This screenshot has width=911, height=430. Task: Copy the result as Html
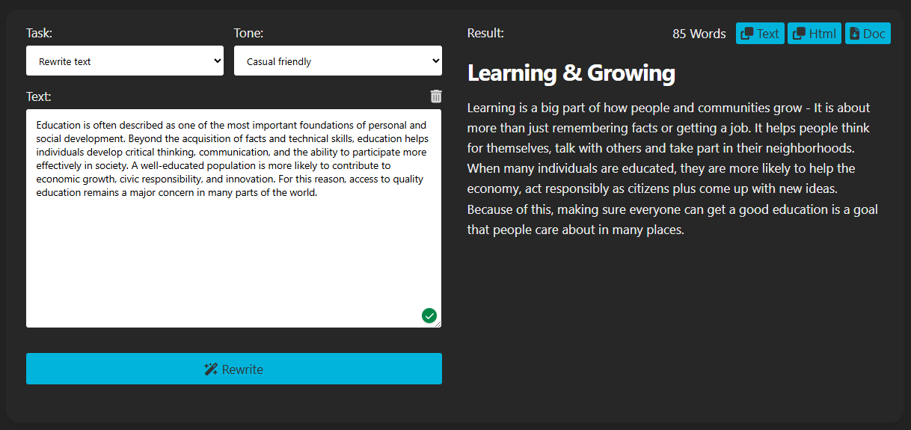tap(815, 34)
